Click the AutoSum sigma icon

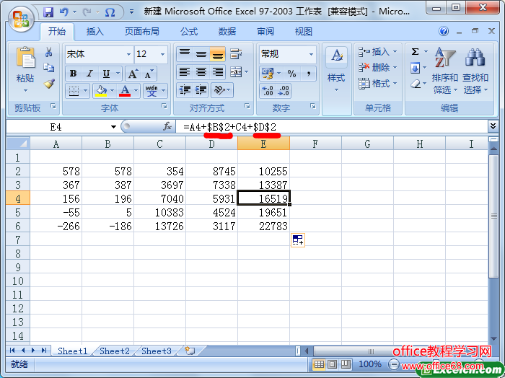(415, 51)
